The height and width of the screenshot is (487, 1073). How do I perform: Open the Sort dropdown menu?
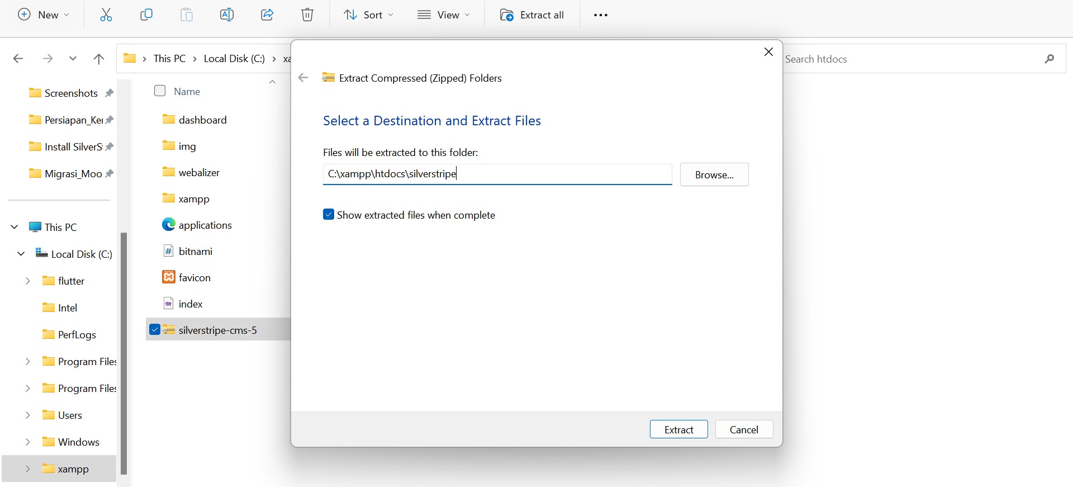tap(368, 15)
